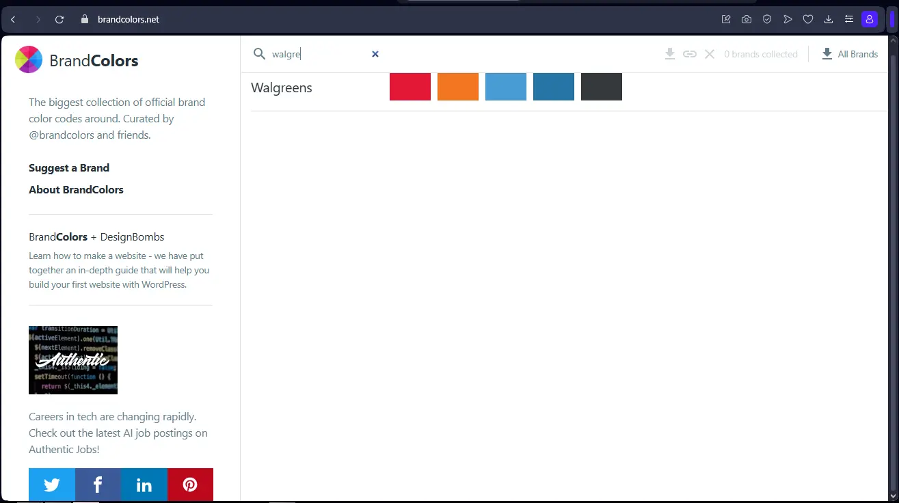Focus the search field containing walgre
This screenshot has width=899, height=503.
[318, 54]
